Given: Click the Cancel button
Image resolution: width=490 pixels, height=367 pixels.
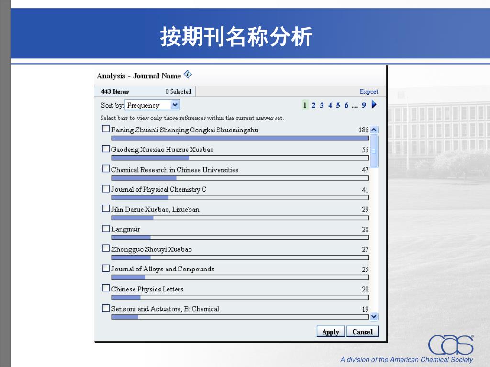Looking at the screenshot, I should tap(363, 332).
